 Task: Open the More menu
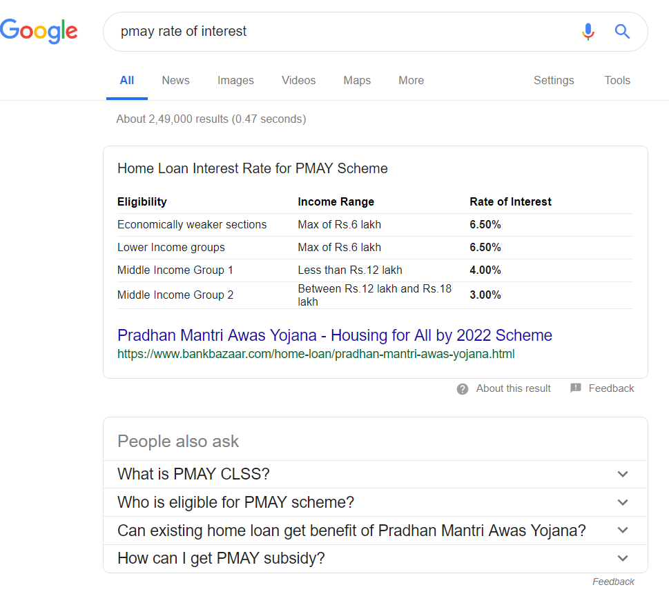click(411, 80)
